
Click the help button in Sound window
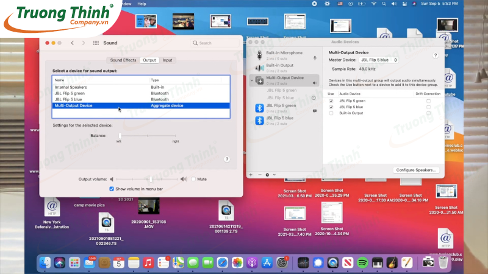click(x=227, y=159)
